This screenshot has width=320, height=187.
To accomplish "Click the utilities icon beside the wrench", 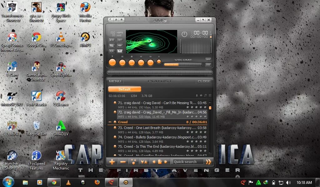I will coord(122,20).
